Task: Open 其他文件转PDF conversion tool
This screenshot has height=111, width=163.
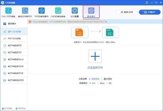Action: coord(25,11)
